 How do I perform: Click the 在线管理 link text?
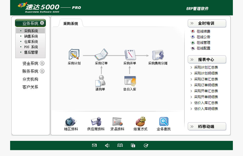[204, 43]
